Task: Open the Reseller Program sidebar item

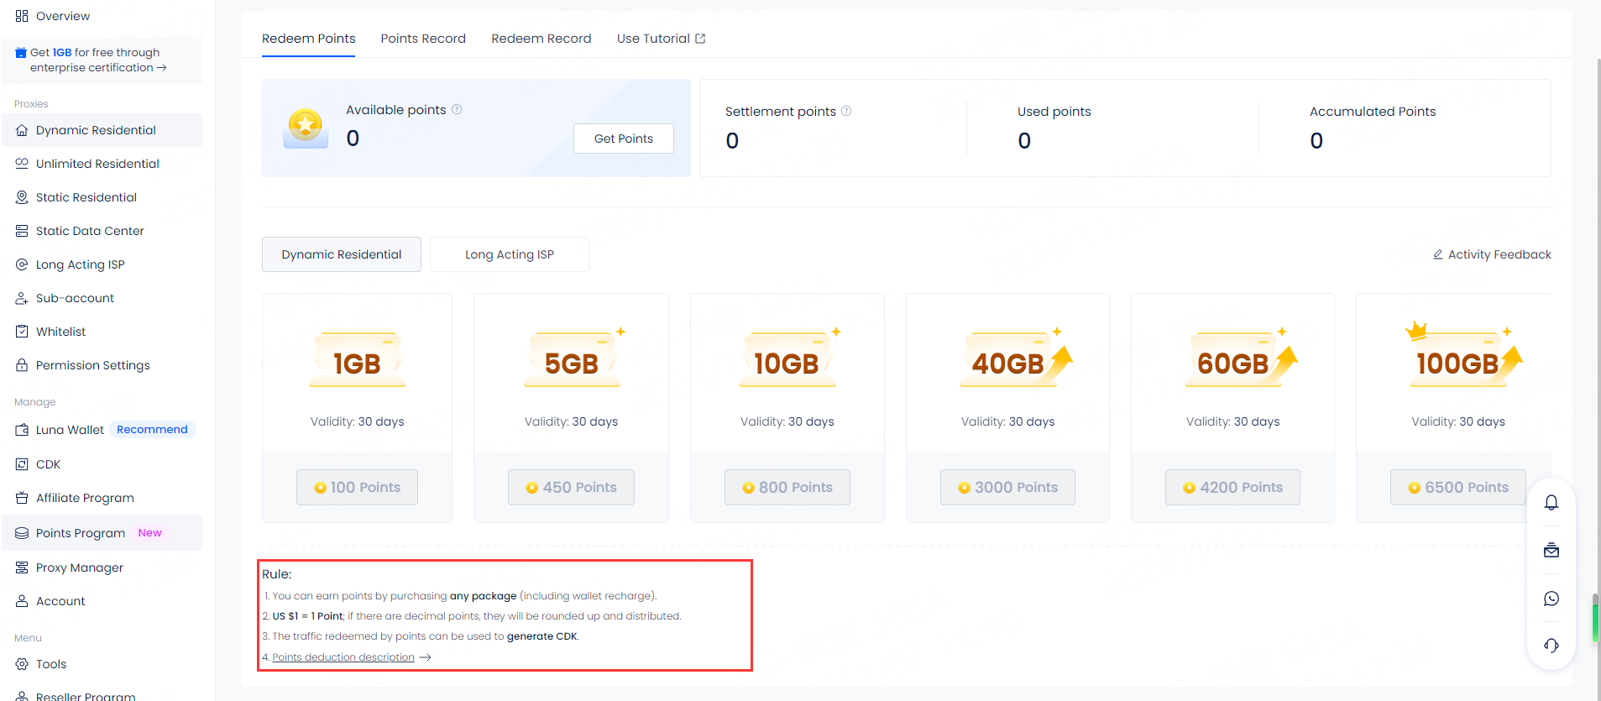Action: click(x=85, y=696)
